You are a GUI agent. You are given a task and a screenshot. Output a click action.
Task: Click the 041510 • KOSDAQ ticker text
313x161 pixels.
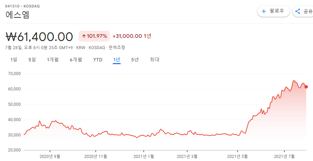pos(23,6)
